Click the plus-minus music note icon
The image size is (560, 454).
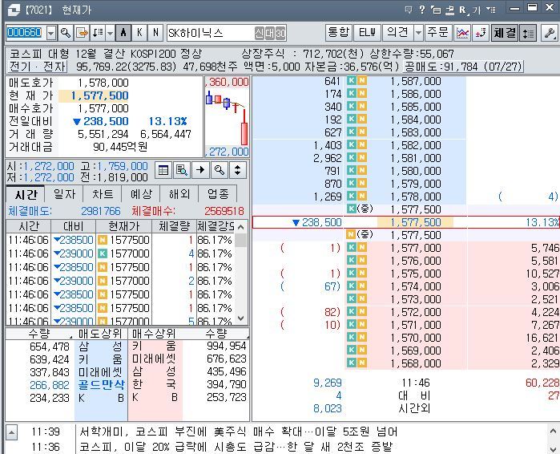tap(481, 33)
